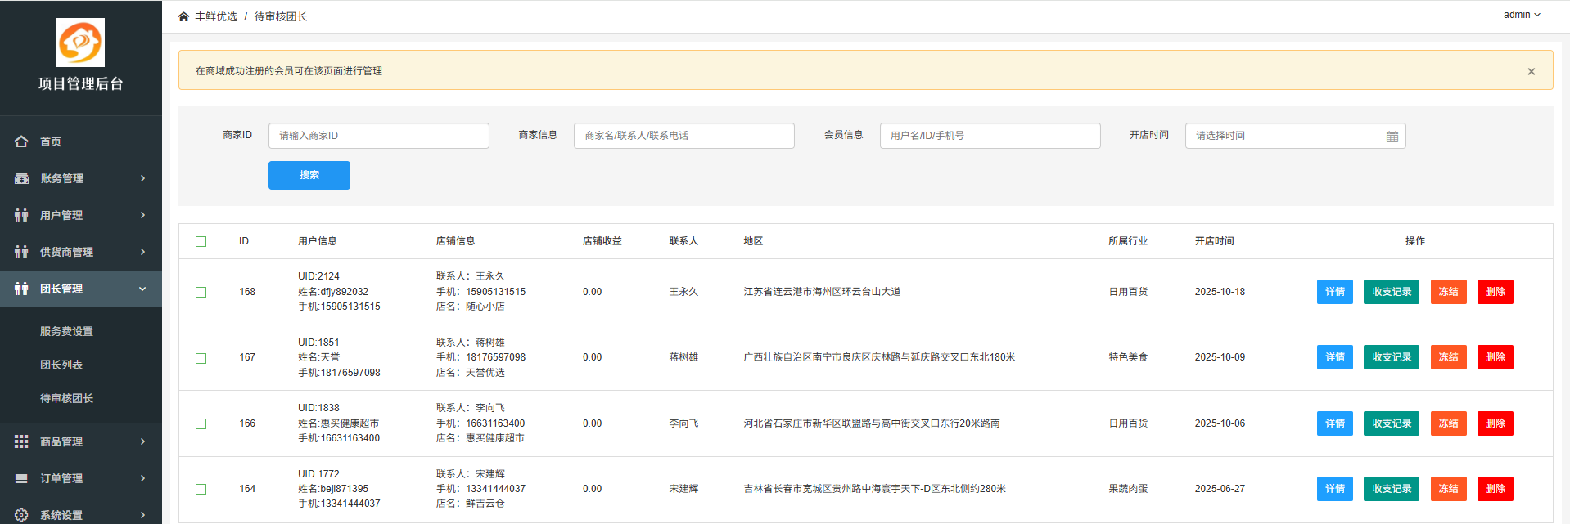Open 收支记录 for ID 168
Viewport: 1570px width, 524px height.
point(1392,292)
